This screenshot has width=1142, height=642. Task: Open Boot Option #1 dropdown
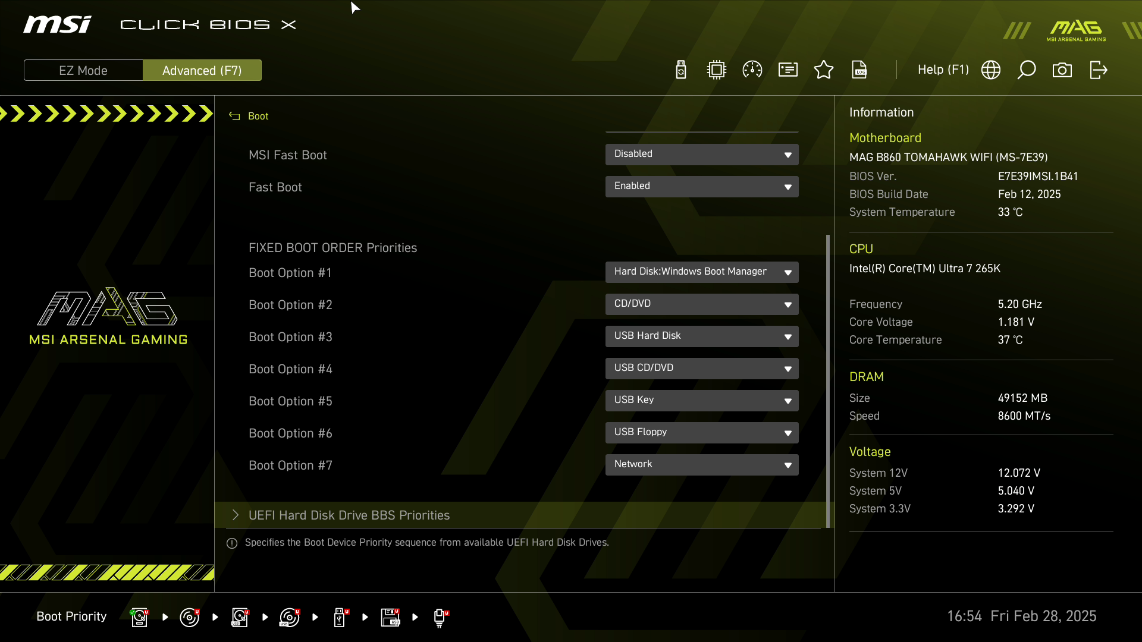coord(702,272)
